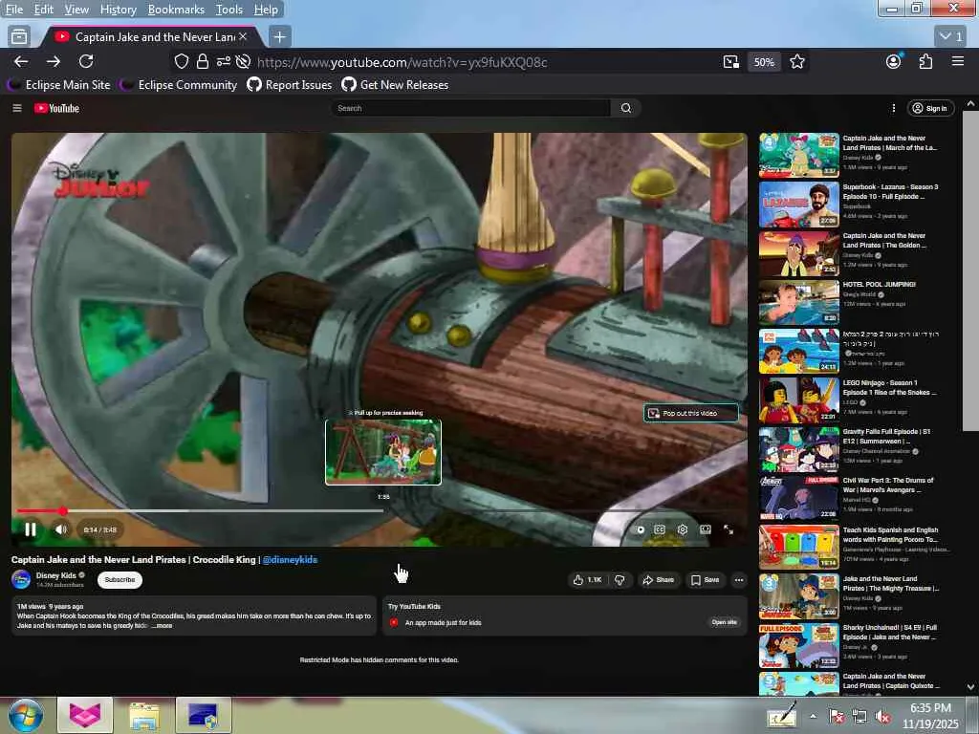Open the workspaces icon left of the tab

coord(19,37)
